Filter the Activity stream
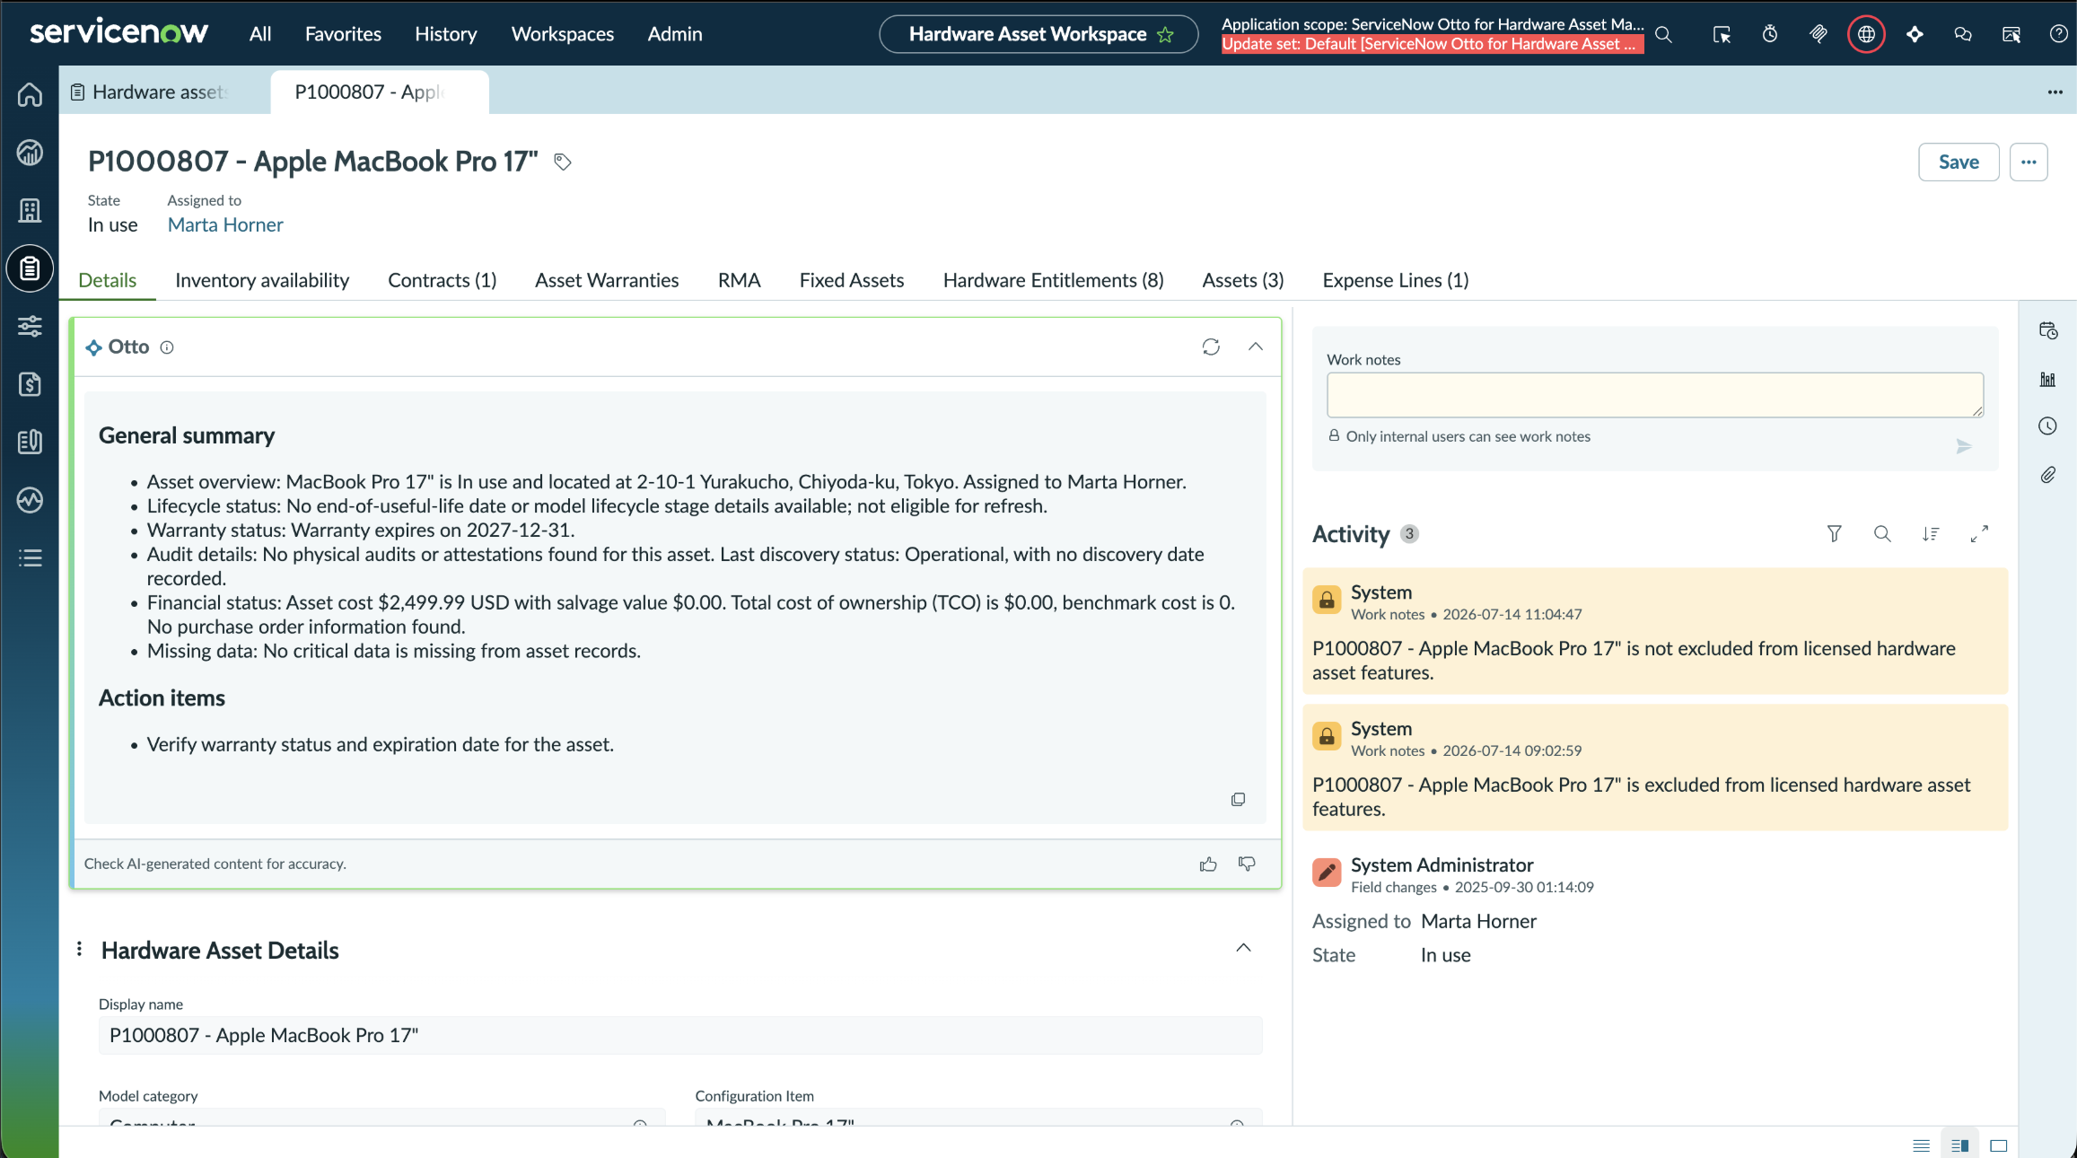This screenshot has height=1158, width=2077. (x=1835, y=534)
